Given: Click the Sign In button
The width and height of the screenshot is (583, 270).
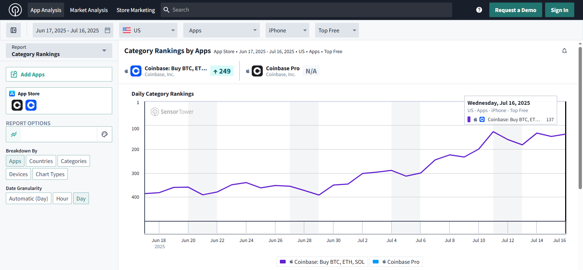Looking at the screenshot, I should (x=559, y=10).
